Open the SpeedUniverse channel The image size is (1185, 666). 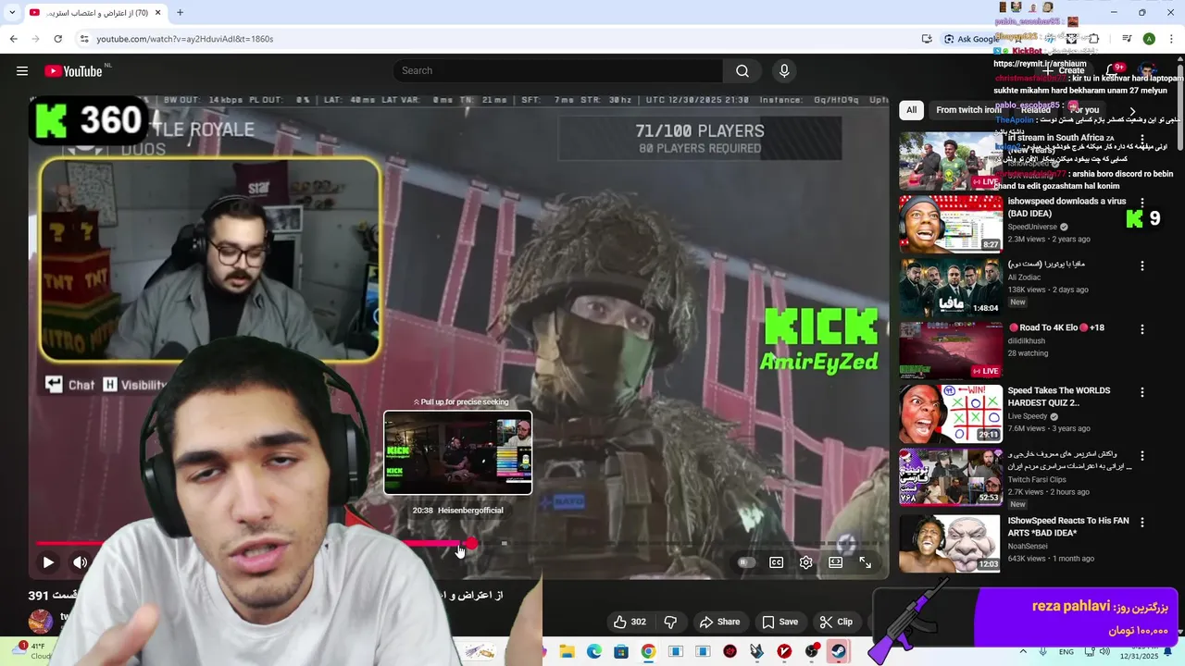click(x=1033, y=227)
